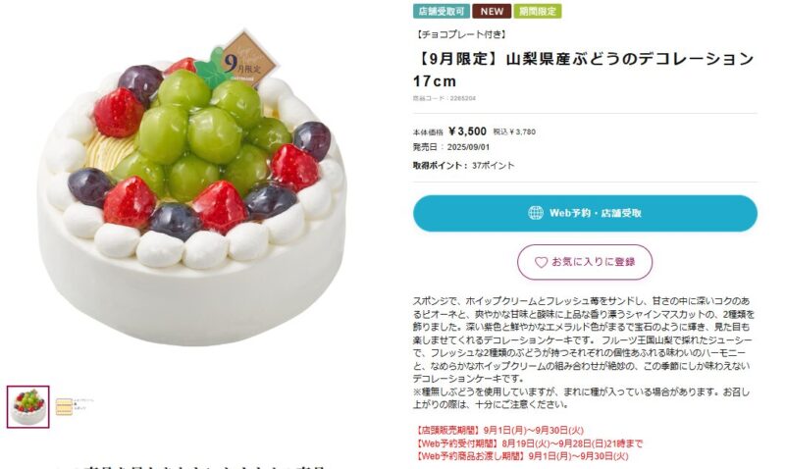Click the globe icon on the Web予約 button
Screen dimensions: 785x469
point(536,213)
